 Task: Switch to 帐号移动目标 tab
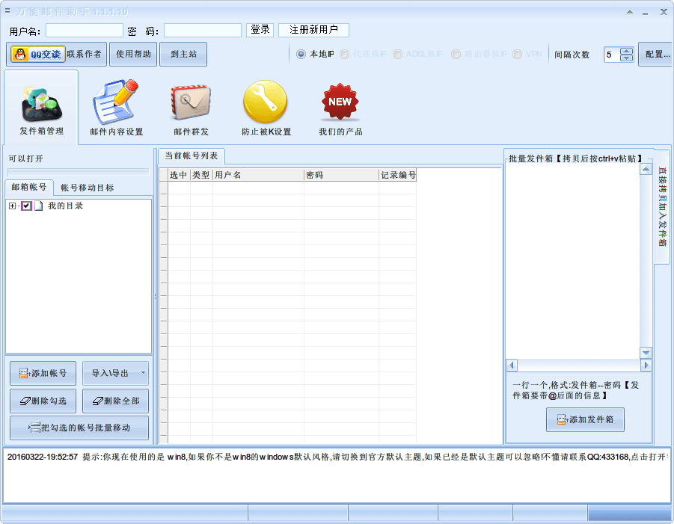(88, 188)
